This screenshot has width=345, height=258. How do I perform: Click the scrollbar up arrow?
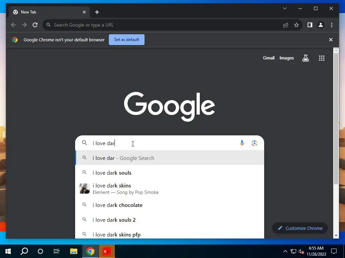click(336, 51)
